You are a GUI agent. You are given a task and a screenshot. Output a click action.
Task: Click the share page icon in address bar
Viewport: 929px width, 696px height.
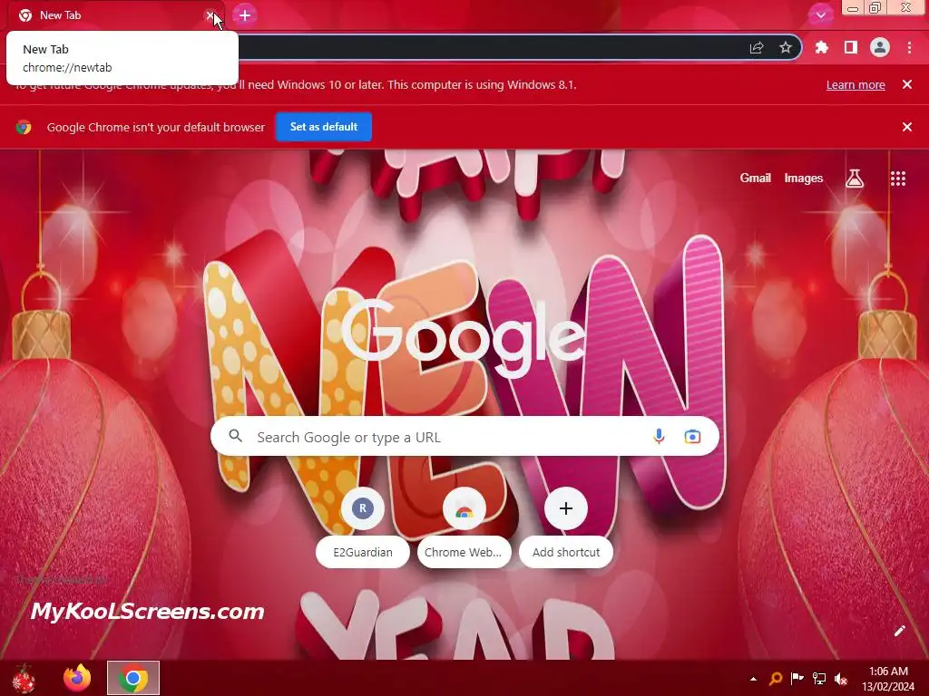(757, 48)
